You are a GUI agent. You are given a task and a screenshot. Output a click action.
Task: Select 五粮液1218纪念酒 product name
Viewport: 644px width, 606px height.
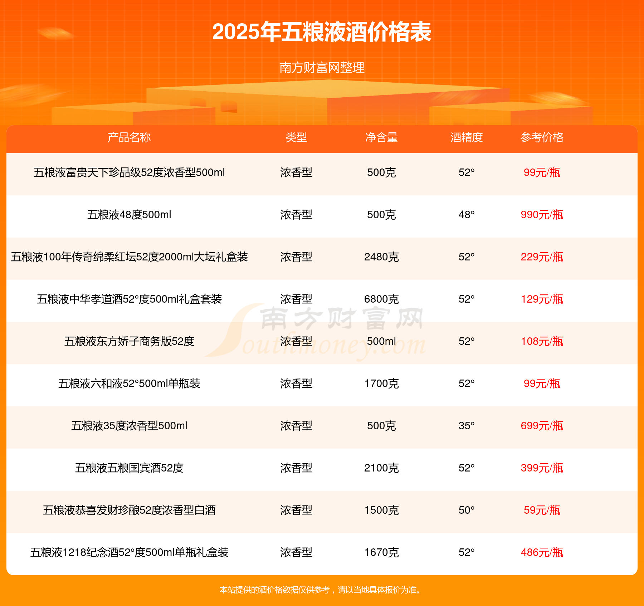129,553
